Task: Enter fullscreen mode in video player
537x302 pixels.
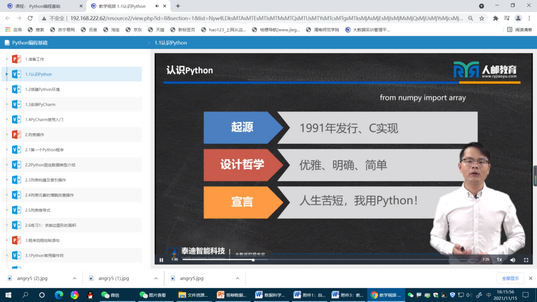Action: (526, 260)
